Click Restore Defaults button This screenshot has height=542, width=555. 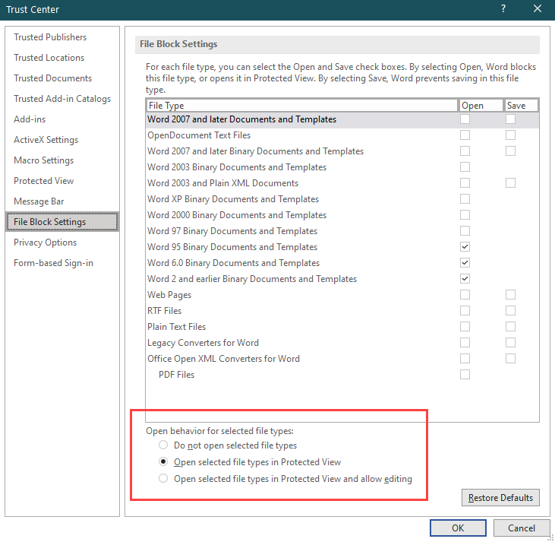pyautogui.click(x=500, y=498)
